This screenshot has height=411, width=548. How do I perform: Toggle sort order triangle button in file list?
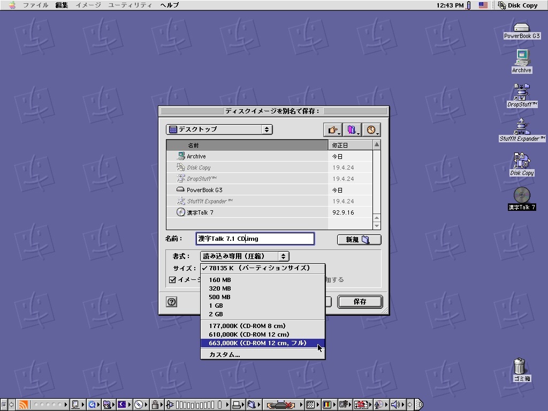pyautogui.click(x=376, y=144)
